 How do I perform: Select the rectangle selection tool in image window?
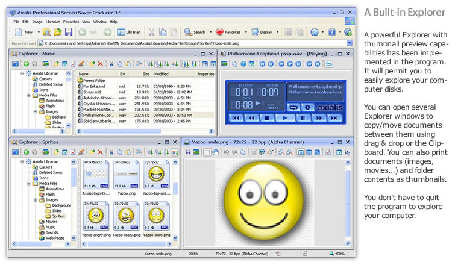207,152
